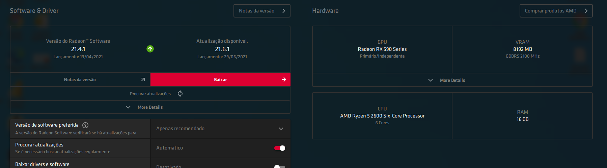Screen dimensions: 607x168
Task: Click the GDDR5 2100 MHz text
Action: coord(523,56)
